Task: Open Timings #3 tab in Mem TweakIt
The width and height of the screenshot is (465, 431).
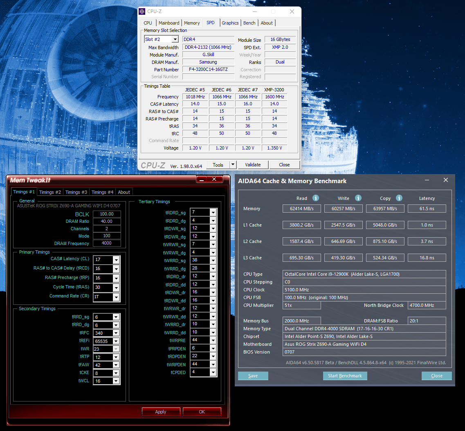Action: (x=76, y=192)
